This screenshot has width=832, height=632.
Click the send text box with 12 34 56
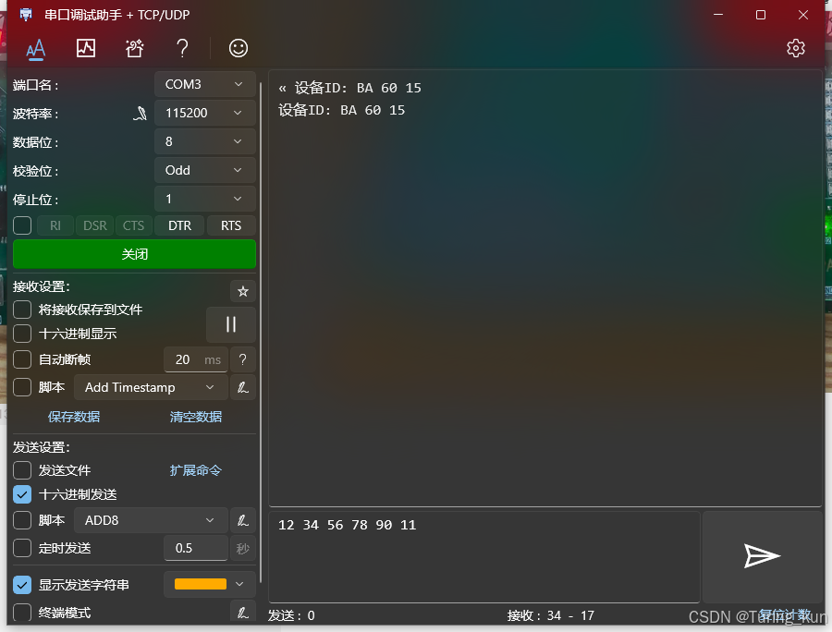coord(484,557)
